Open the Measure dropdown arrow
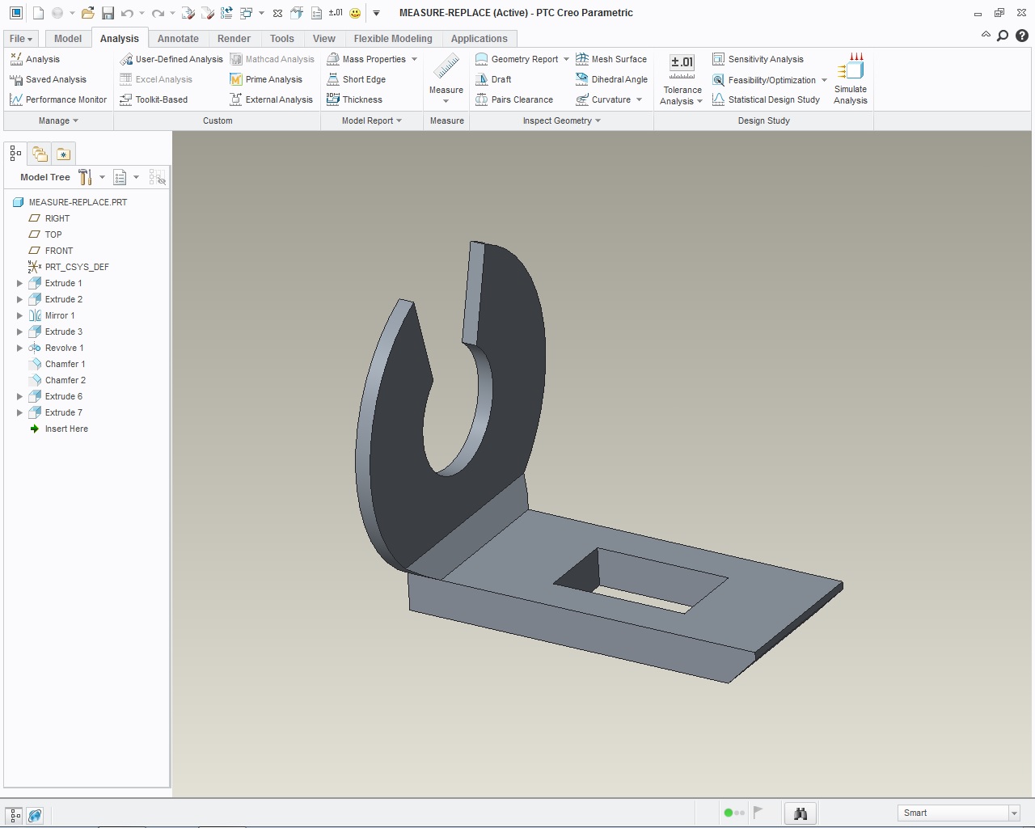Image resolution: width=1035 pixels, height=828 pixels. coord(446,101)
